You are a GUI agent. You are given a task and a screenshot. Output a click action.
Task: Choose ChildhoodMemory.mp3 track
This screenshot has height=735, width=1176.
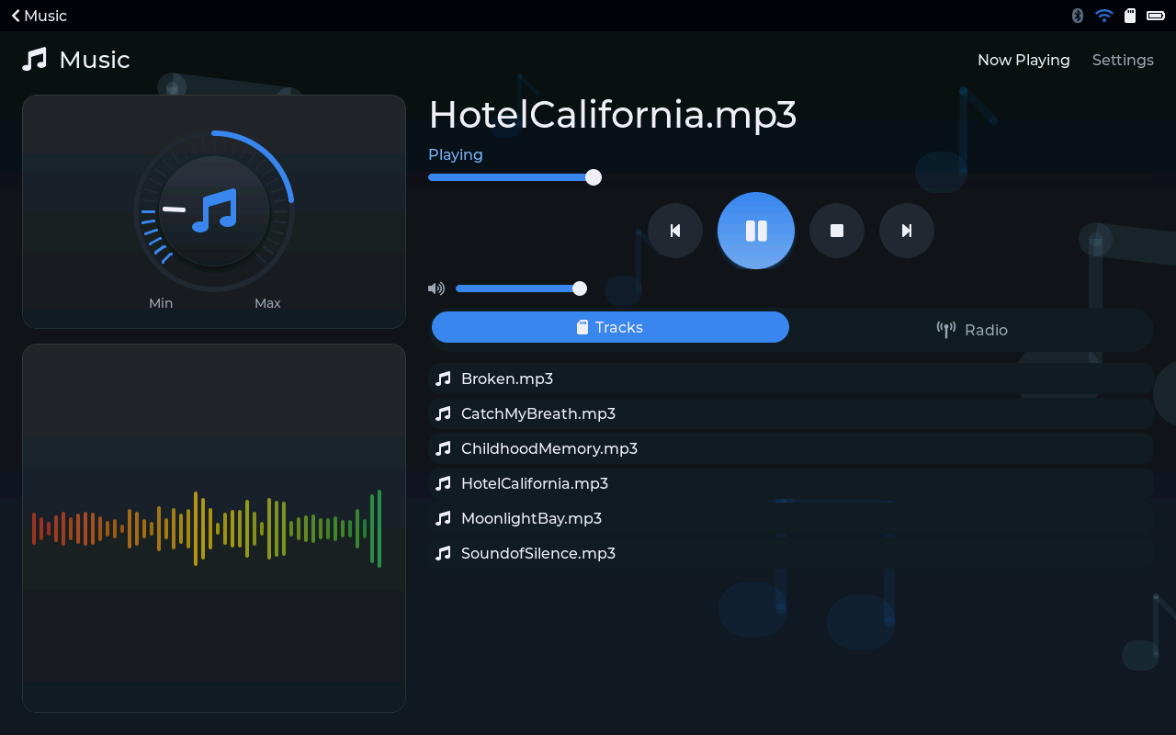[790, 448]
